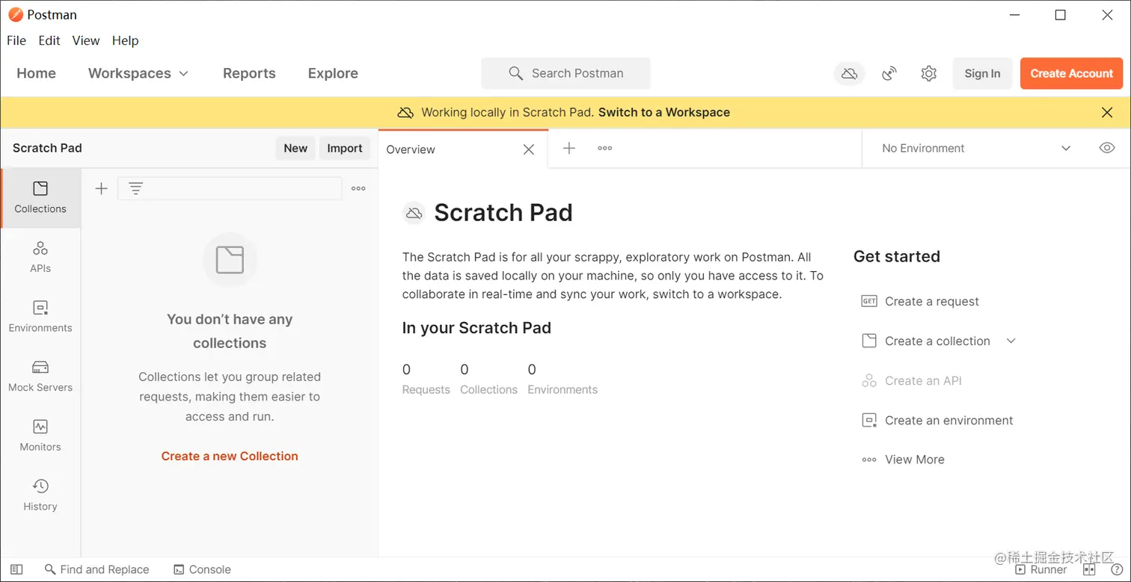Image resolution: width=1131 pixels, height=582 pixels.
Task: Click the 0 Requests count
Action: [x=407, y=369]
